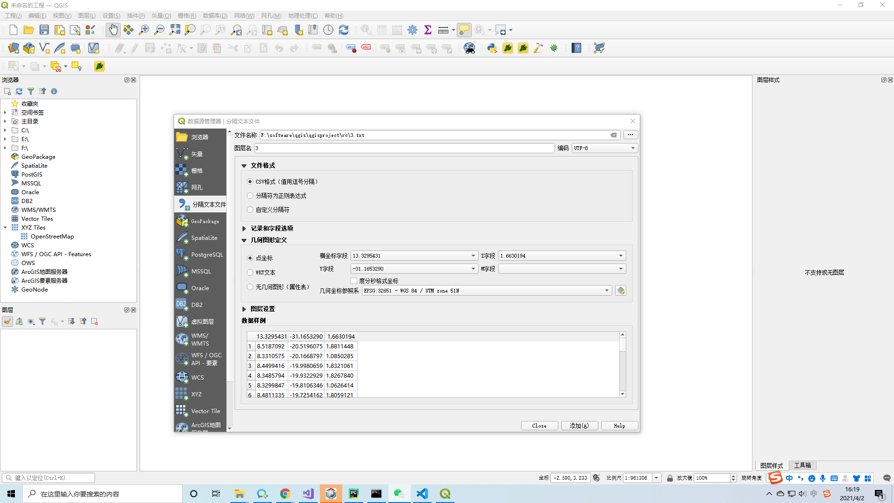Click the Close button in dialog
The image size is (894, 503).
pyautogui.click(x=539, y=426)
